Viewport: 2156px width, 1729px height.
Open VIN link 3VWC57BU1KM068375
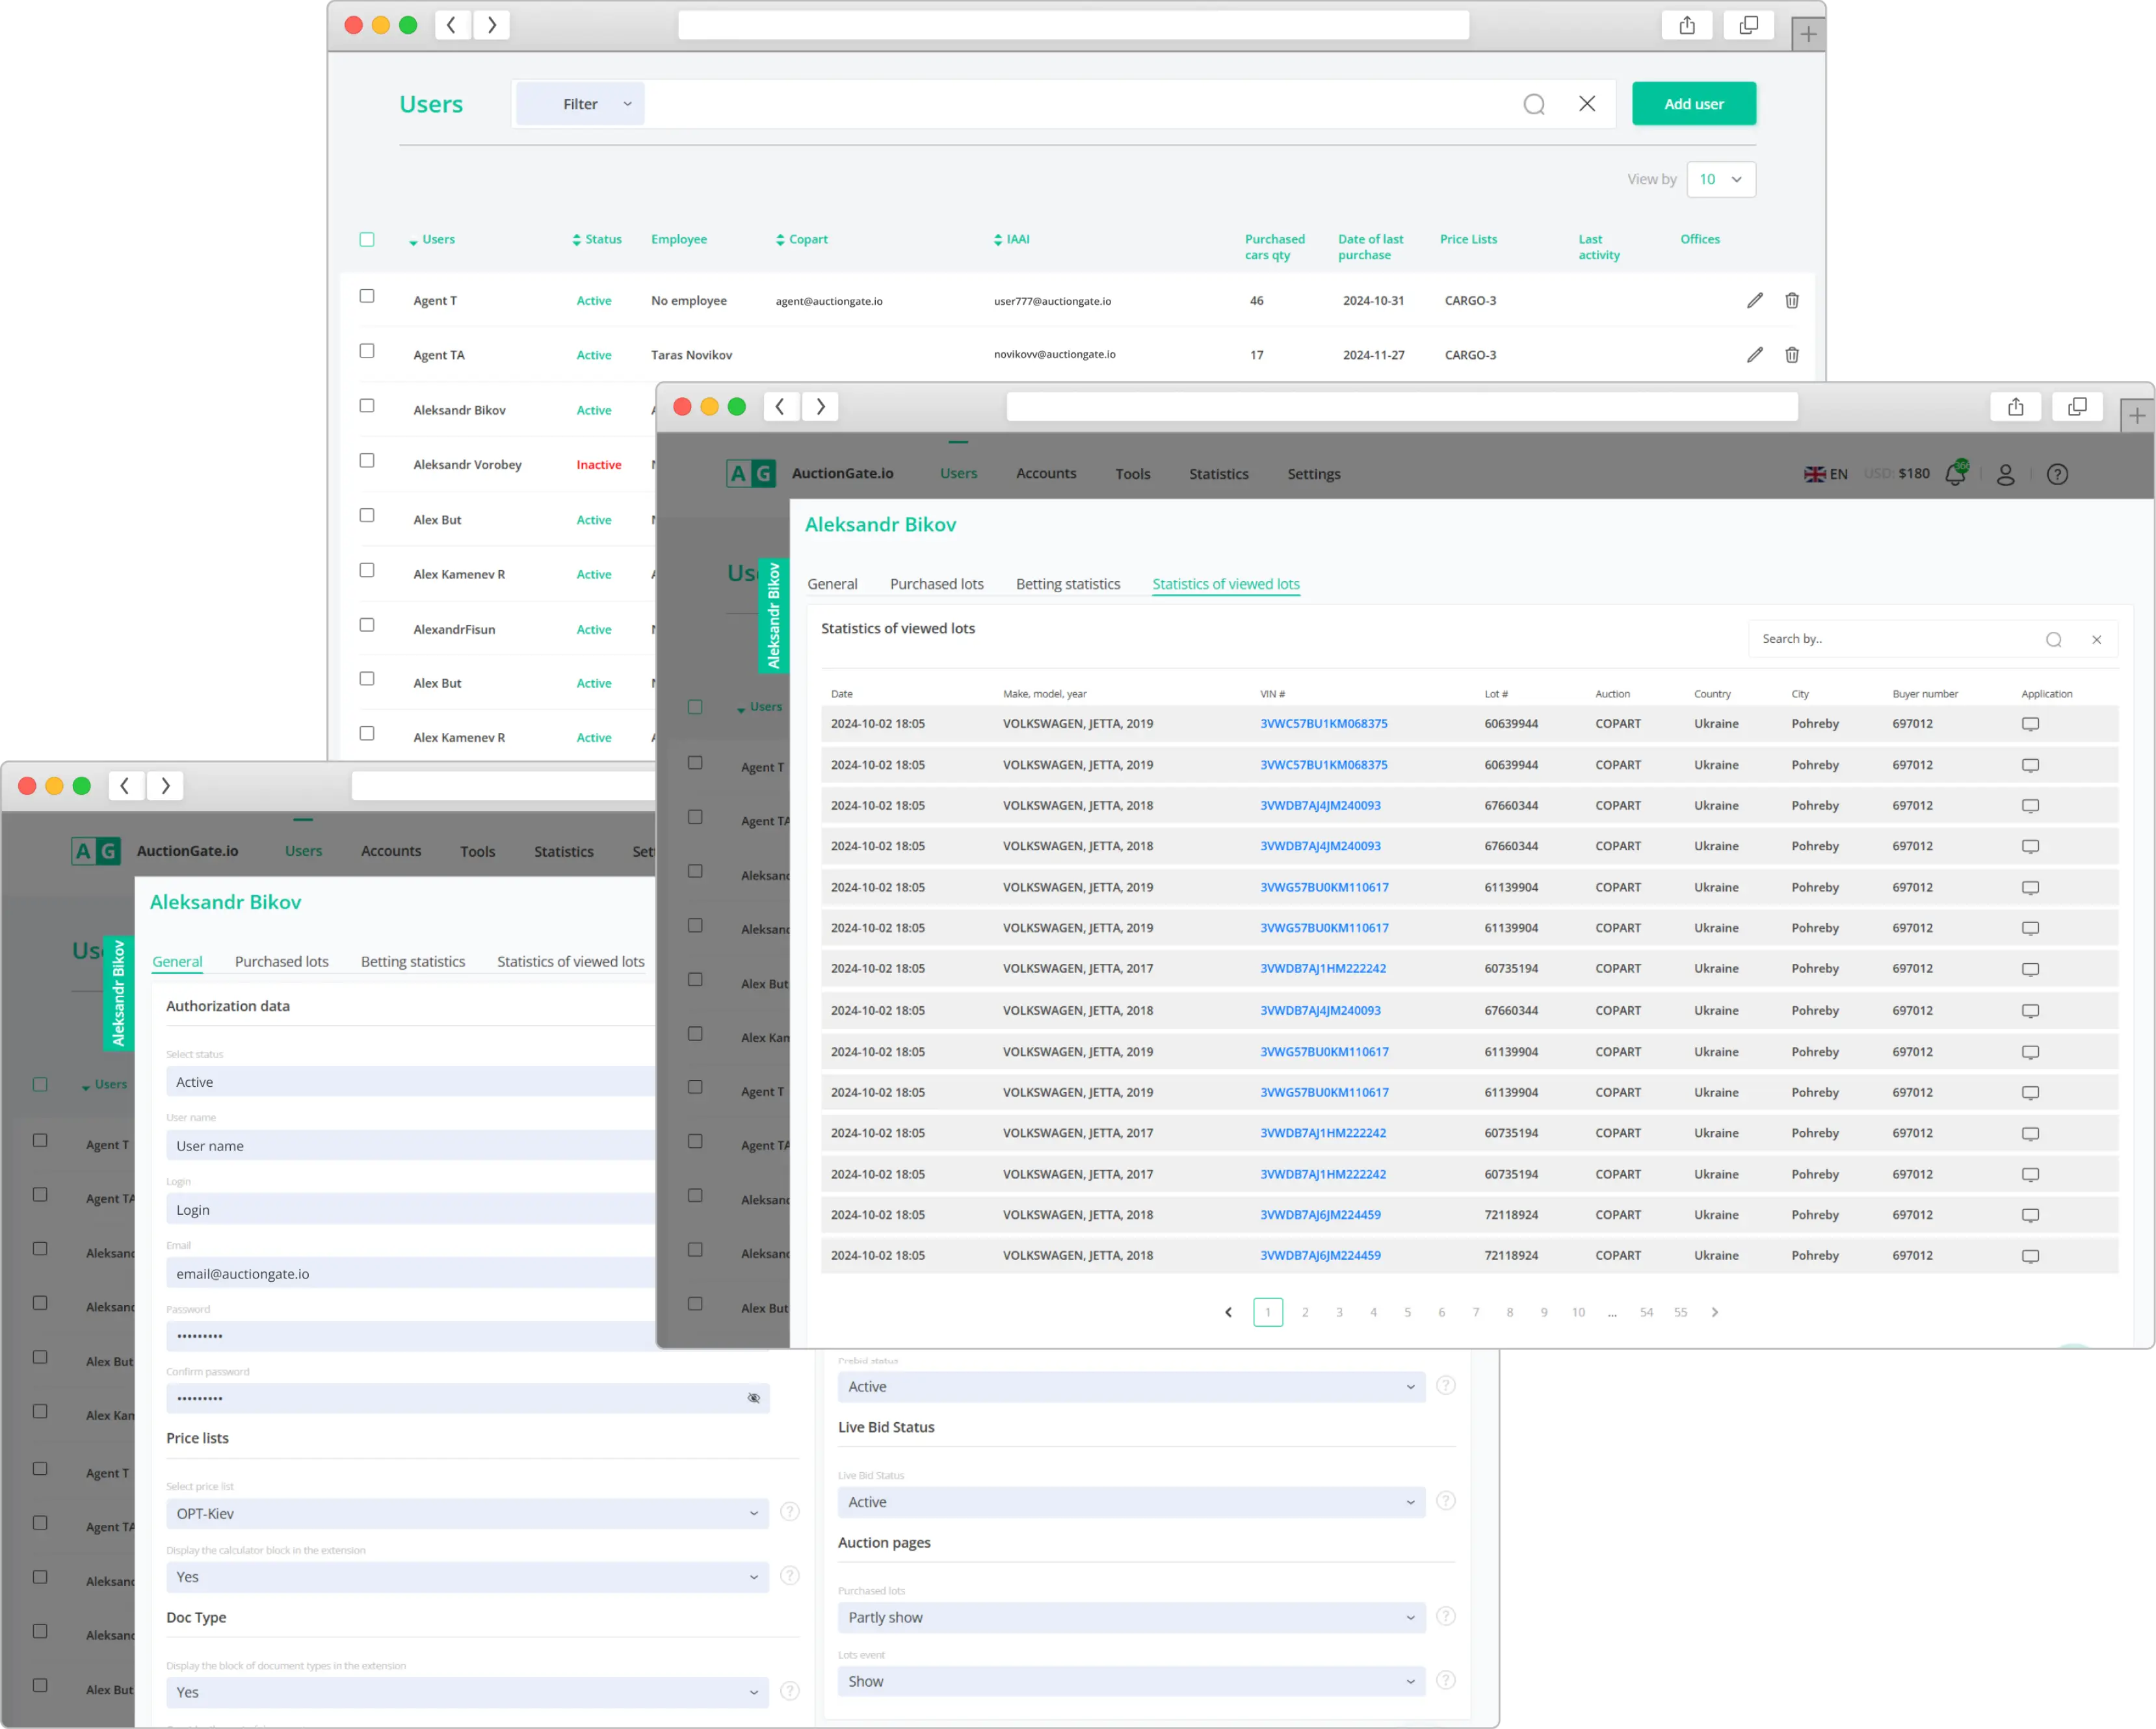(1322, 723)
